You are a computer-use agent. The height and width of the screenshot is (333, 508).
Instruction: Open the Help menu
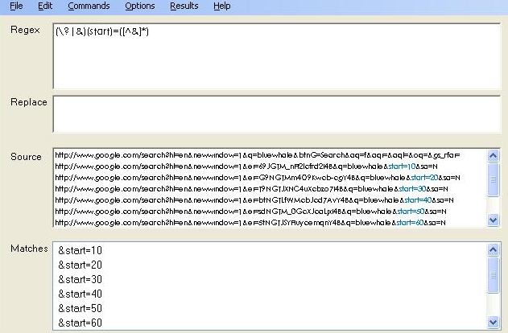click(x=222, y=6)
